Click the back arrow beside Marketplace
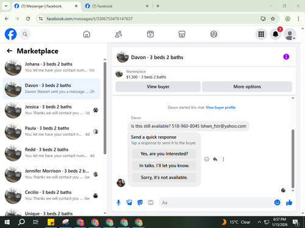 point(10,51)
